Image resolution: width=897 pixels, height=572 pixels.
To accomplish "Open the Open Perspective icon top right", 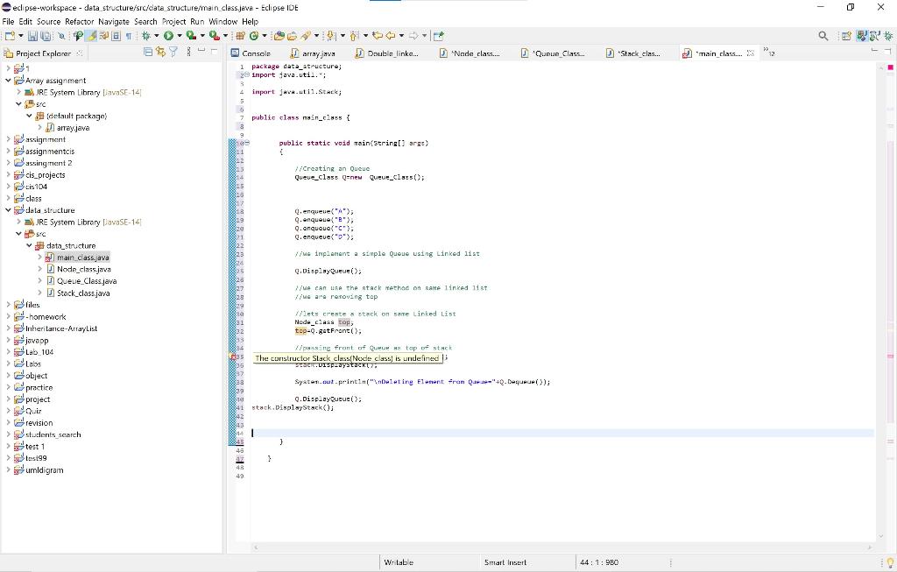I will click(847, 36).
